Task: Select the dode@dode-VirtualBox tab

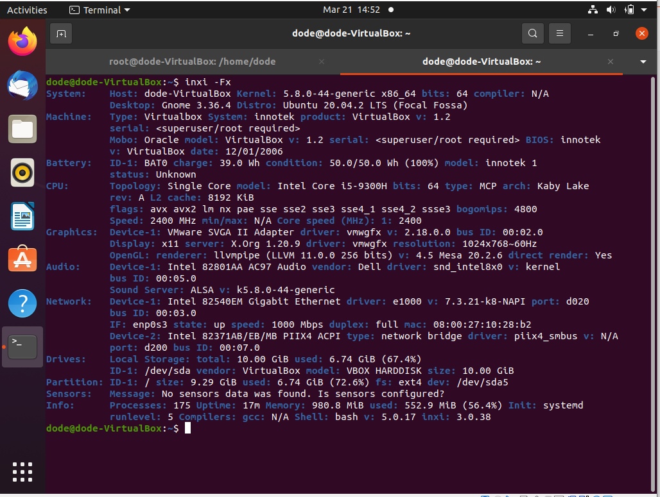Action: [482, 62]
